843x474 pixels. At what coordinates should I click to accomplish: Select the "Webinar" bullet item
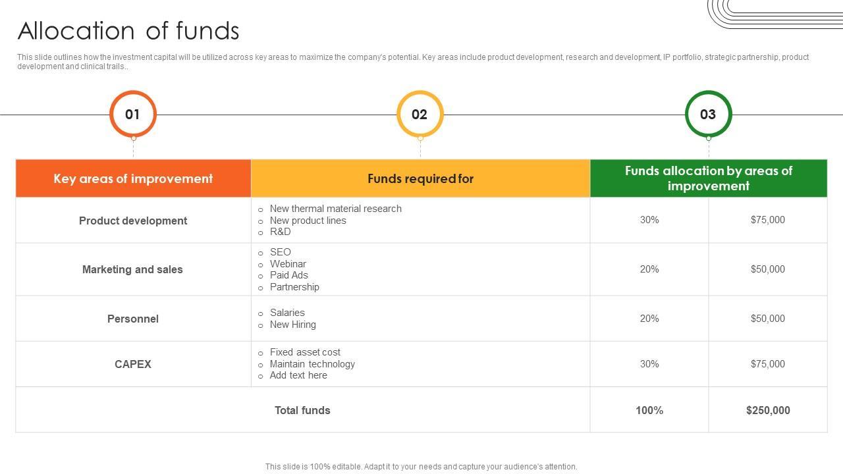[x=288, y=264]
